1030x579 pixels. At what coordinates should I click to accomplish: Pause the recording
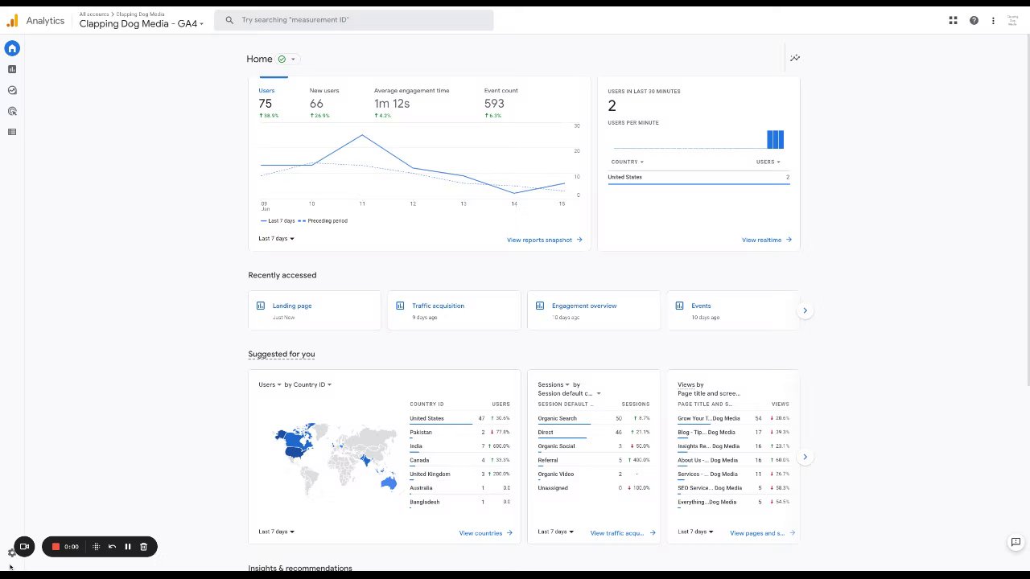pyautogui.click(x=127, y=546)
